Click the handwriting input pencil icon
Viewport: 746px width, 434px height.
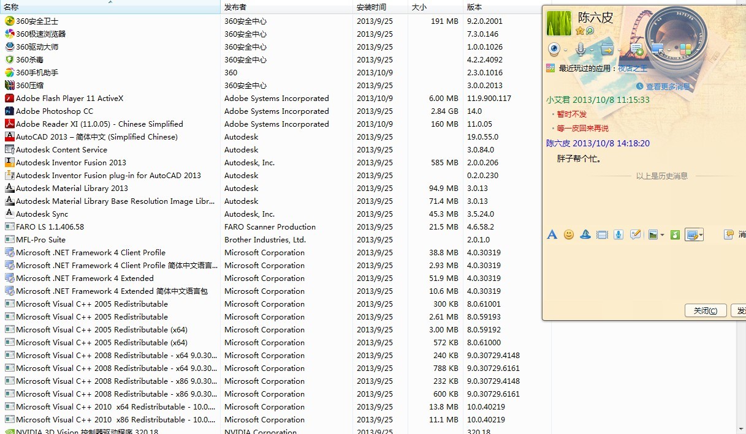click(635, 234)
